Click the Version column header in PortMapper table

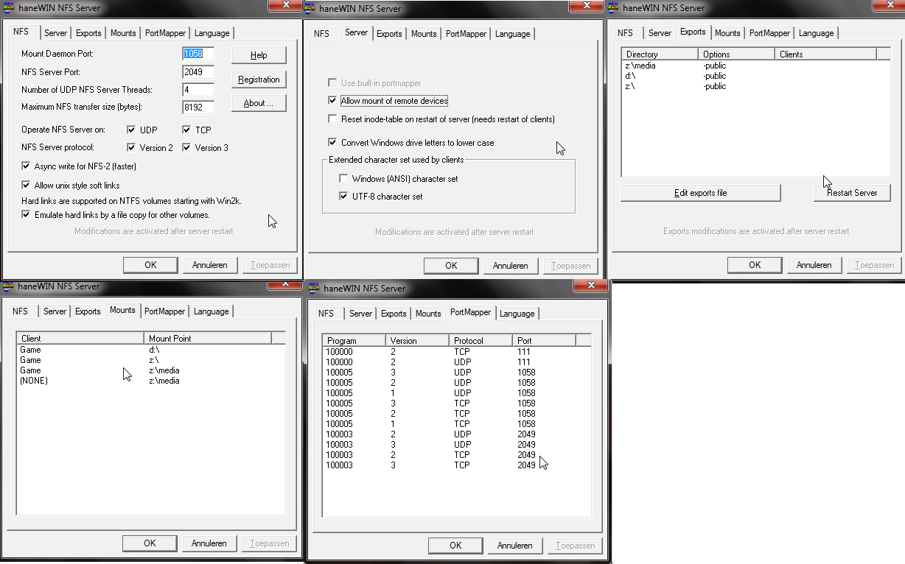pyautogui.click(x=417, y=341)
